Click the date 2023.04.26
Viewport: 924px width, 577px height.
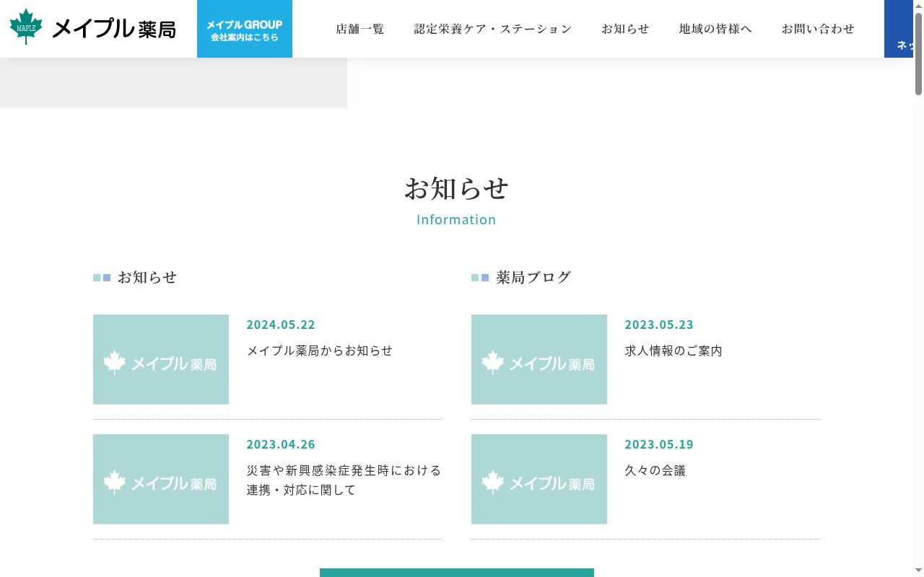coord(281,444)
